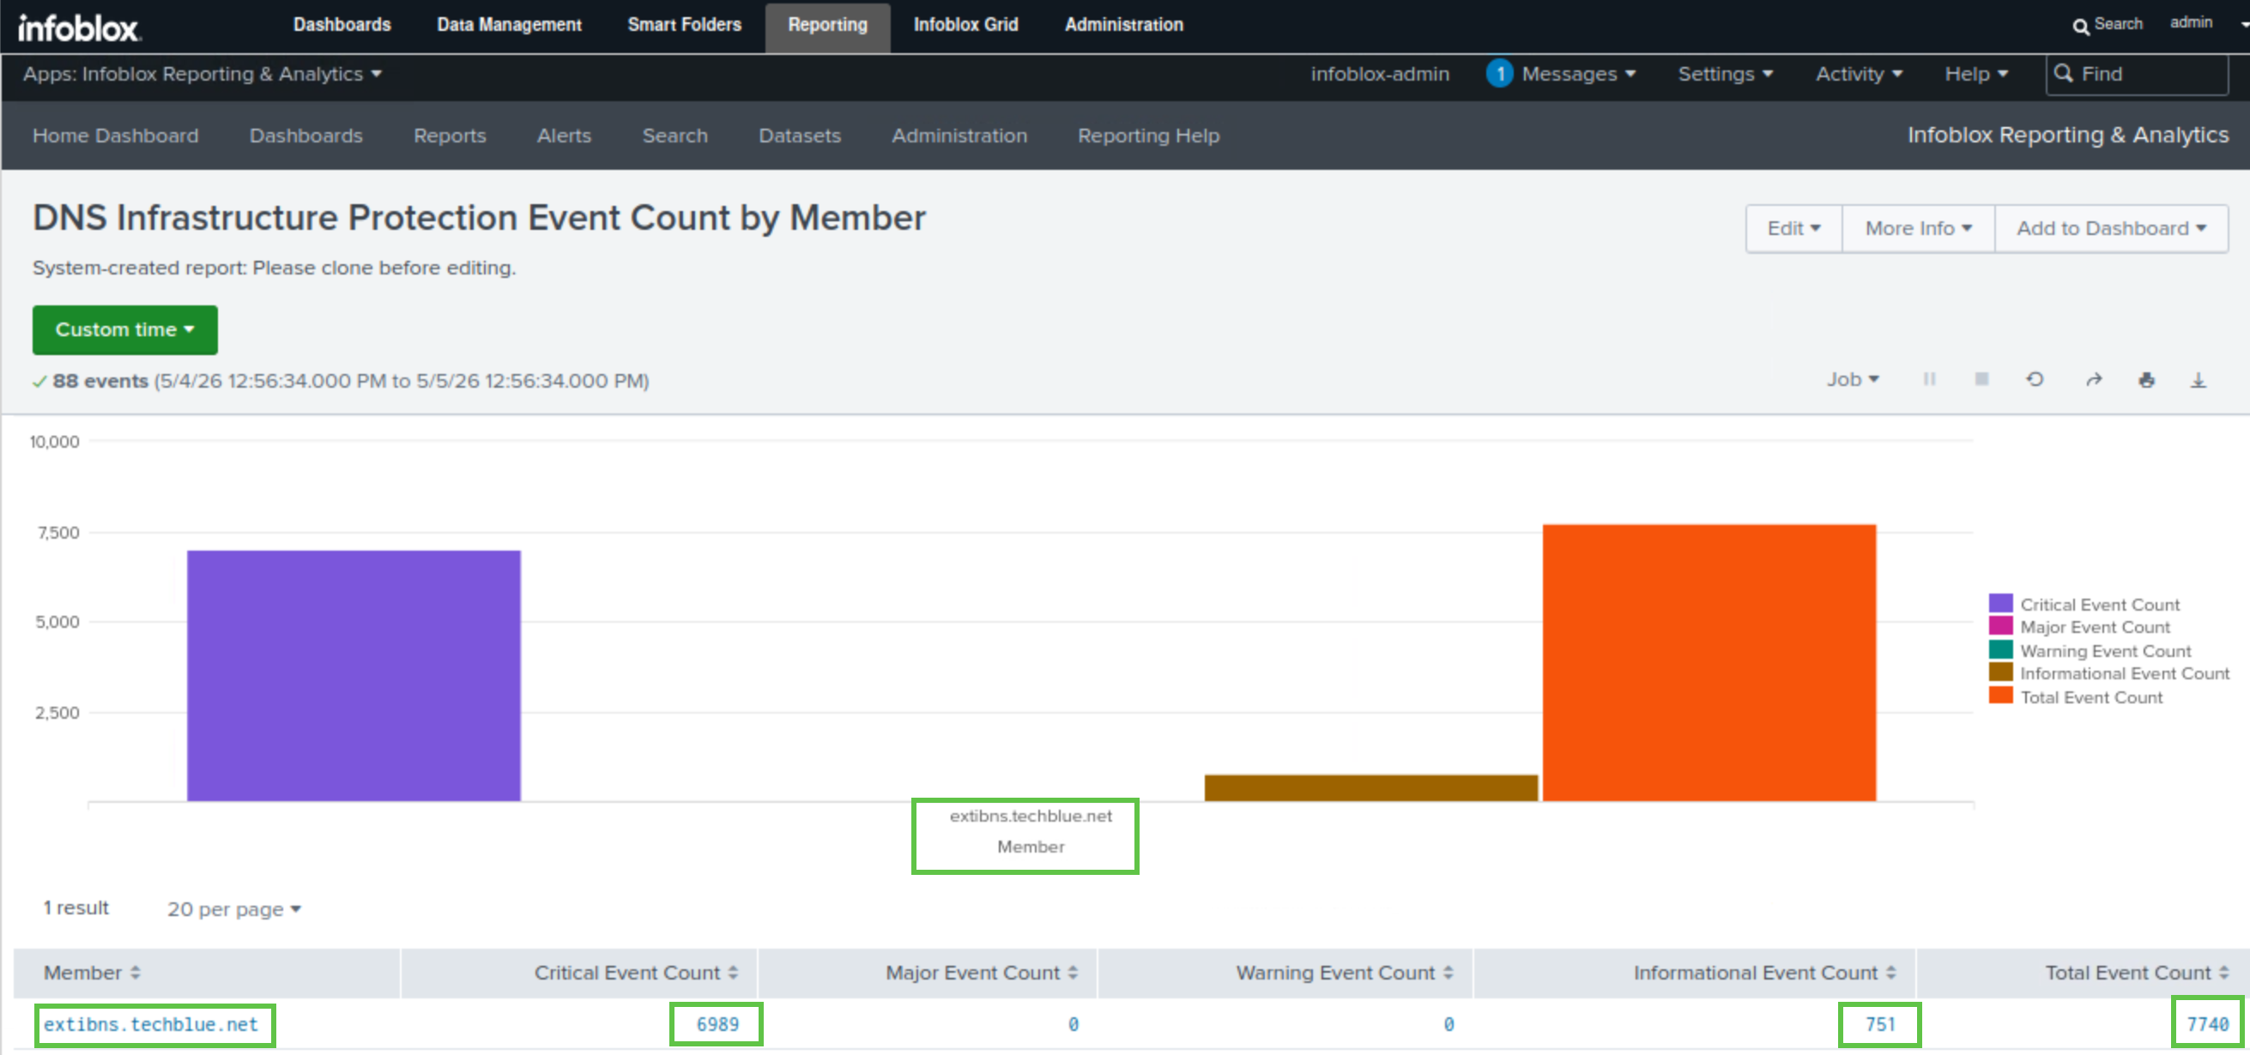Click the orange Total Event Count bar
The height and width of the screenshot is (1055, 2250).
pos(1709,662)
